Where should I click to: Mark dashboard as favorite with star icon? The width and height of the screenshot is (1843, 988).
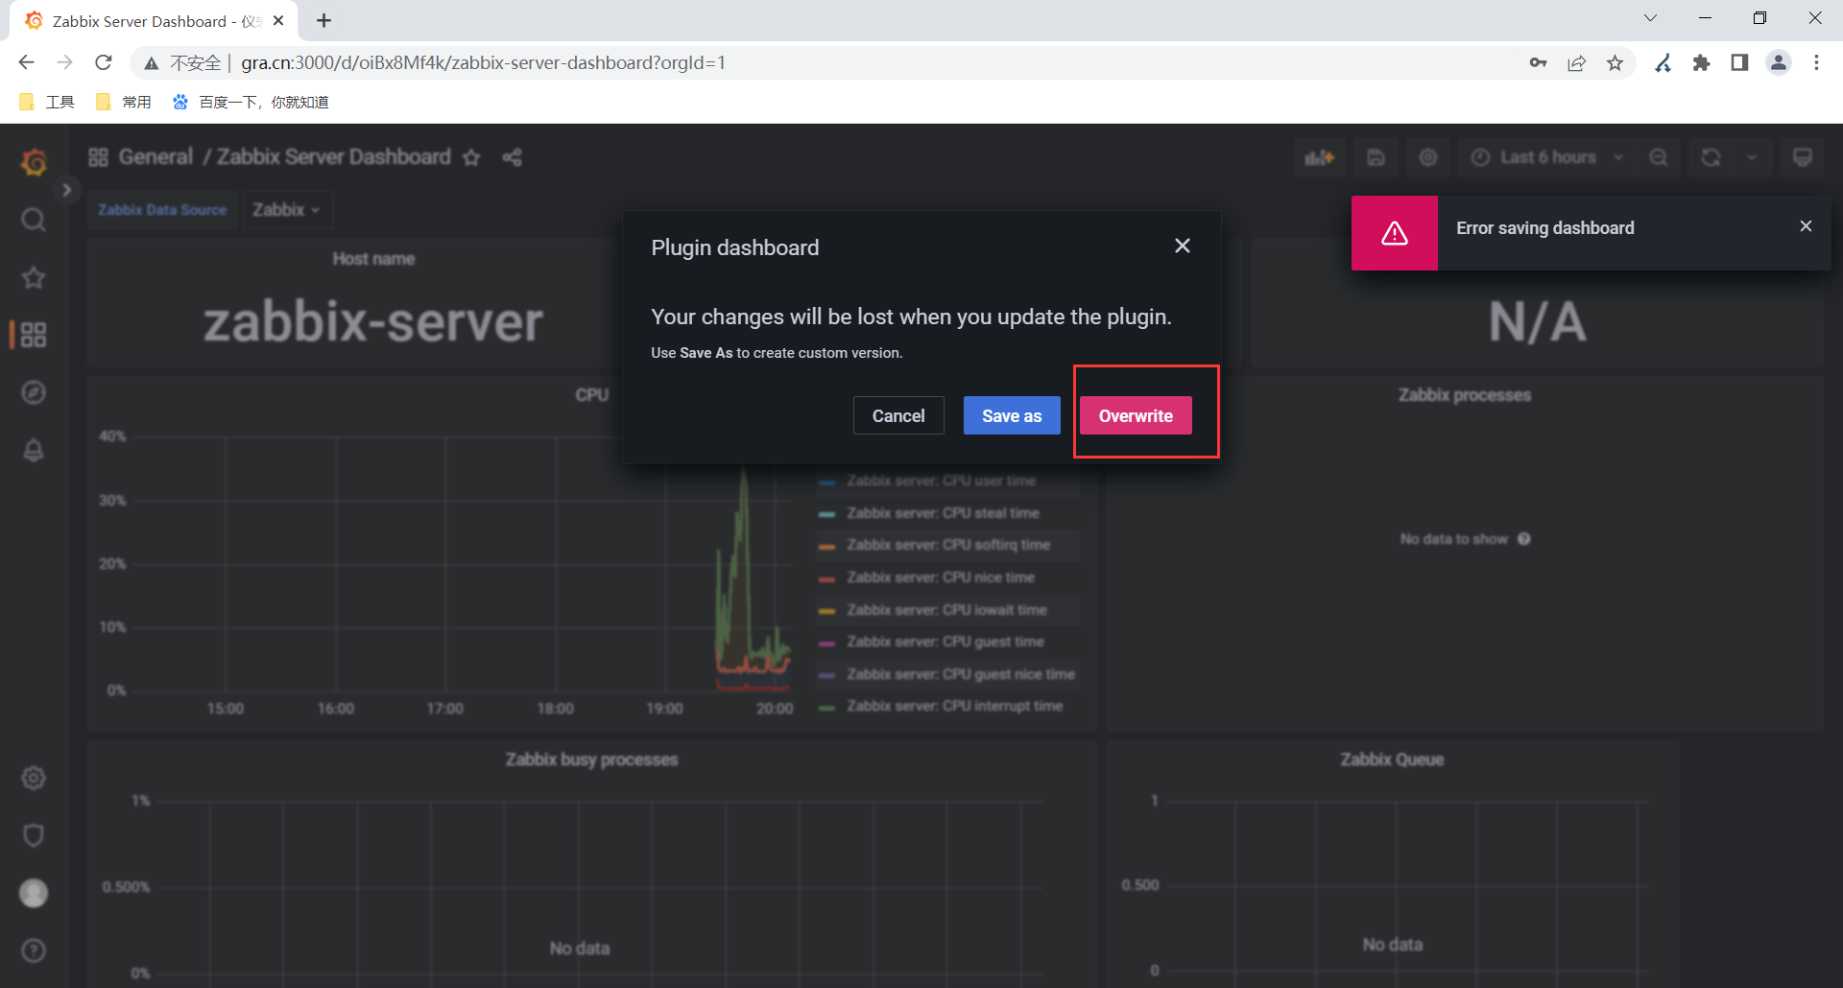point(471,157)
